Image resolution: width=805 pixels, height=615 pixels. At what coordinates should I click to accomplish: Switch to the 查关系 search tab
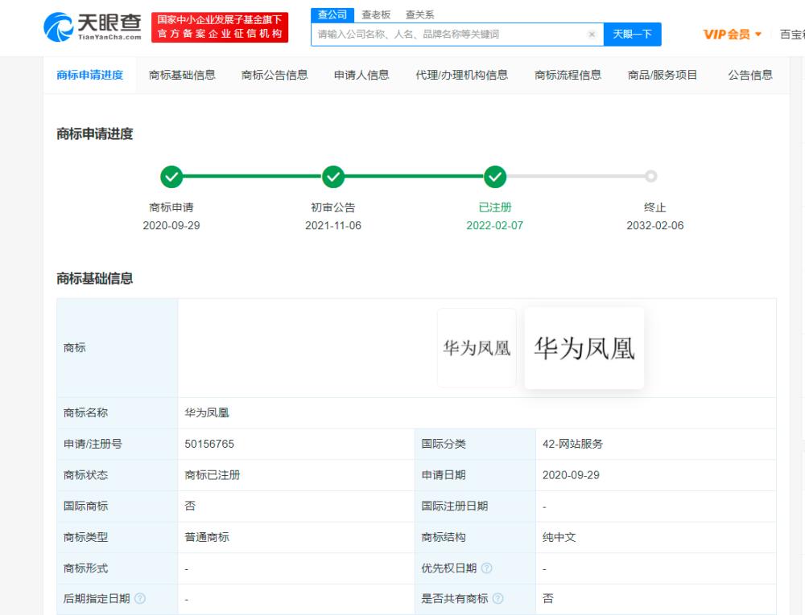420,14
